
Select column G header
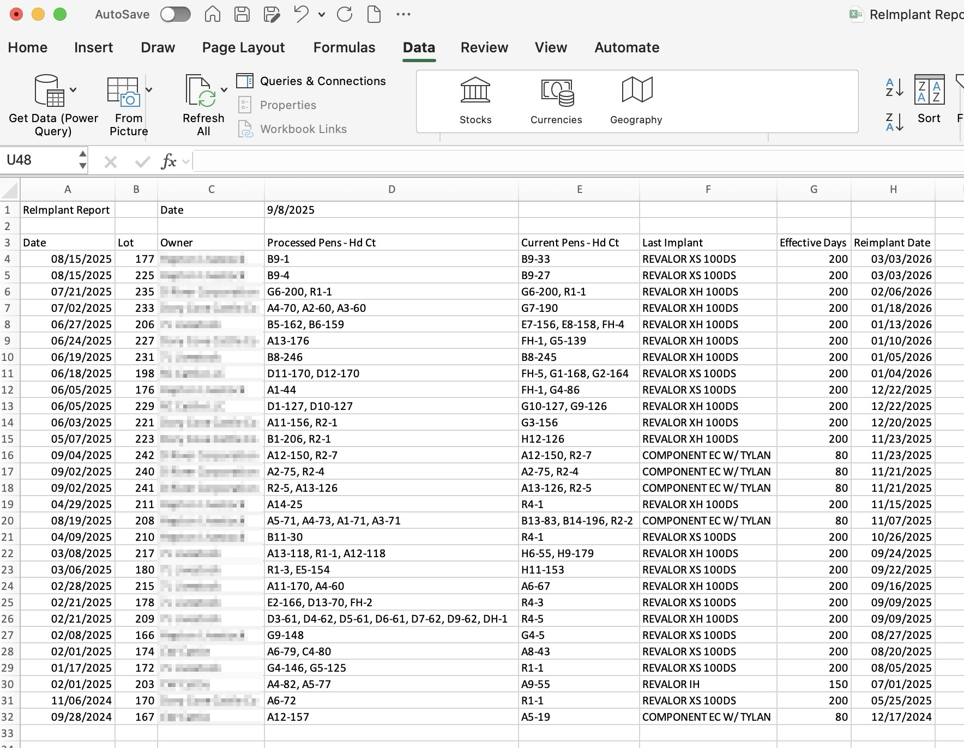(x=814, y=190)
